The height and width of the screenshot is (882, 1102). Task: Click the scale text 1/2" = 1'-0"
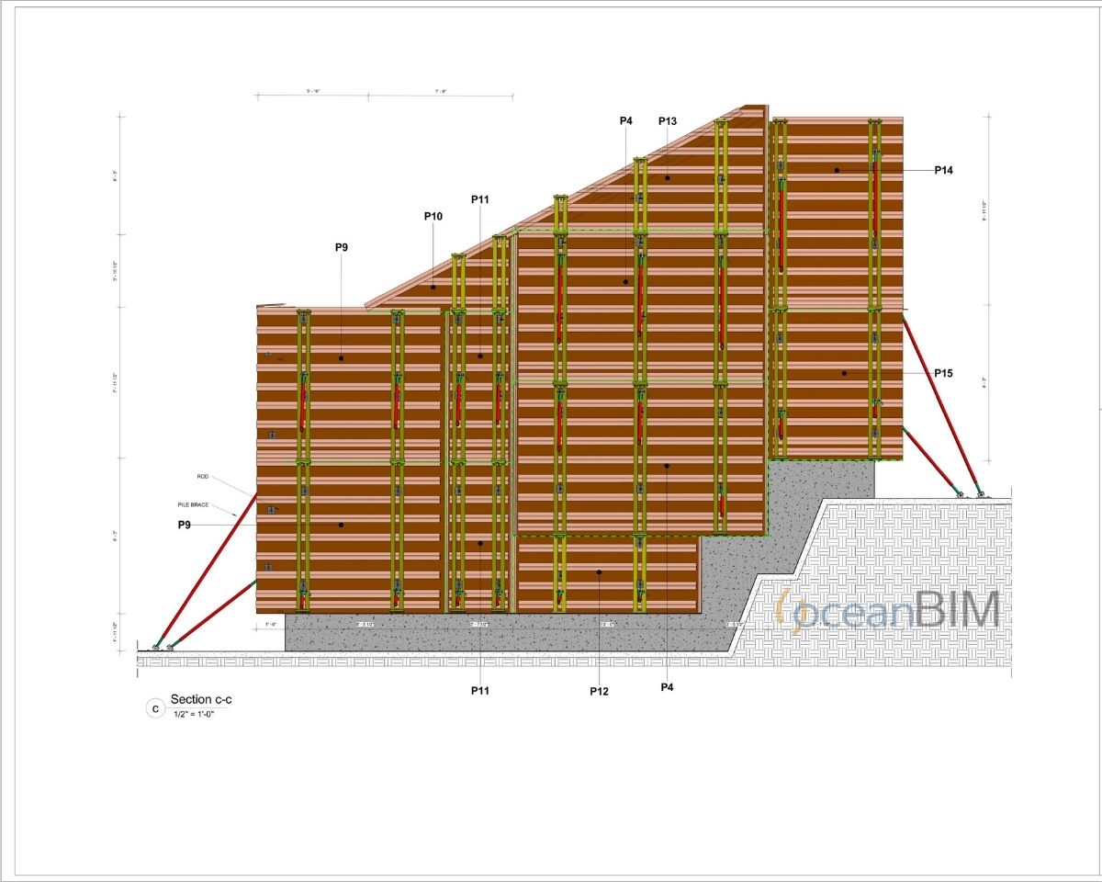click(x=195, y=713)
